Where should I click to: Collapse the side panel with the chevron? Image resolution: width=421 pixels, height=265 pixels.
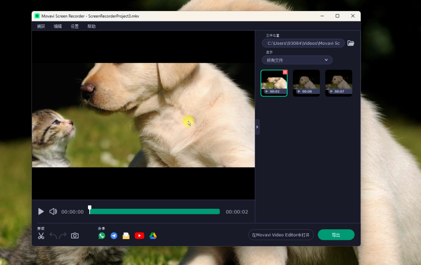click(257, 127)
